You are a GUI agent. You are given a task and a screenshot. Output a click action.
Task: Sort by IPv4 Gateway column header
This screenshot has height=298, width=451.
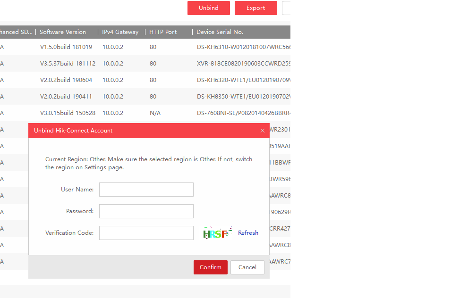(120, 32)
